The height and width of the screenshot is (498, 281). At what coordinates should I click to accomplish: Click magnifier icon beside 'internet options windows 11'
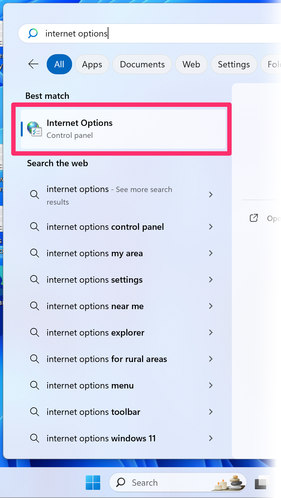tap(35, 438)
